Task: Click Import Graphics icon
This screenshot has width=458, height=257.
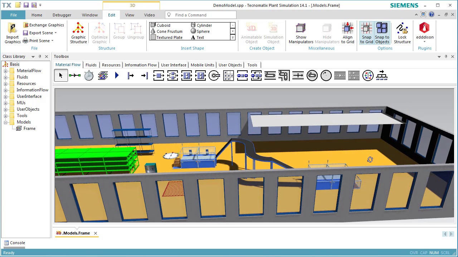Action: [x=12, y=33]
